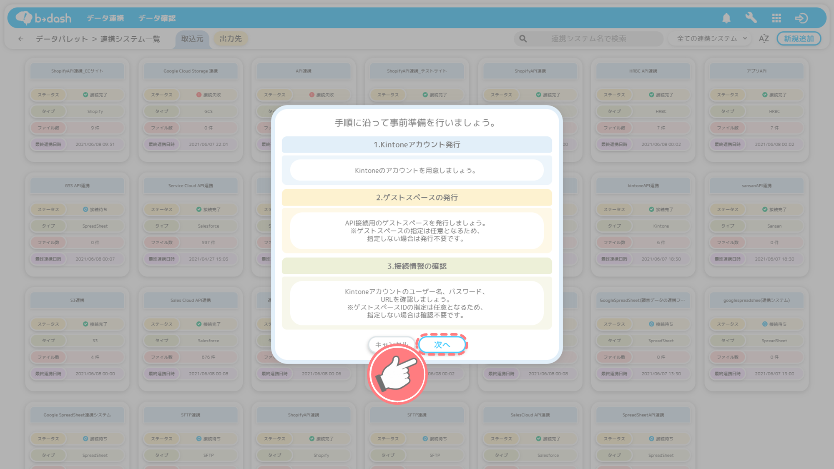Image resolution: width=834 pixels, height=469 pixels.
Task: Click 597 件 file count value
Action: click(208, 242)
